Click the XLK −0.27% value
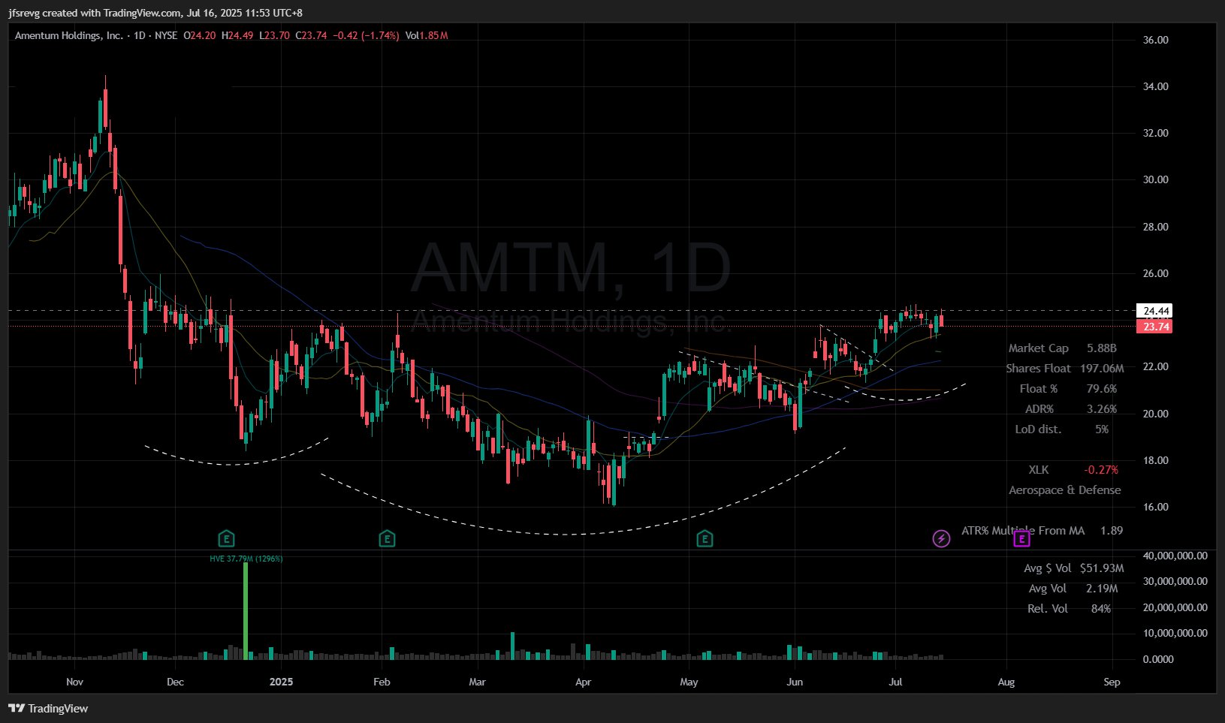 (x=1101, y=470)
